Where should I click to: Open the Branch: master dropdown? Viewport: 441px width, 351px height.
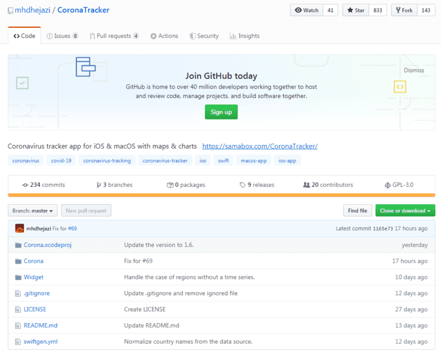pyautogui.click(x=33, y=211)
